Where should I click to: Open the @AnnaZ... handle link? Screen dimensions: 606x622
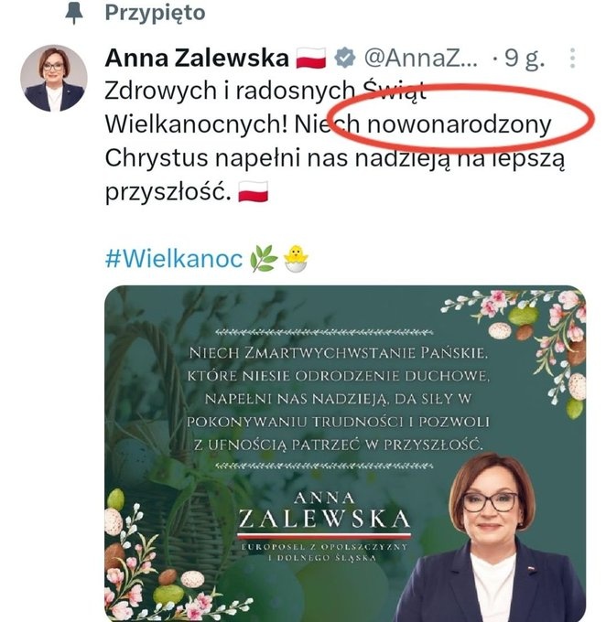(x=421, y=58)
